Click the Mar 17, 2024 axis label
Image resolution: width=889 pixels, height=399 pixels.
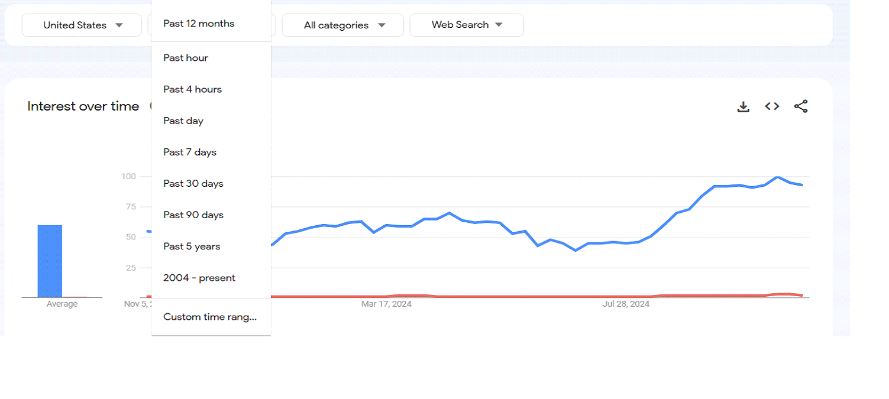click(x=386, y=304)
